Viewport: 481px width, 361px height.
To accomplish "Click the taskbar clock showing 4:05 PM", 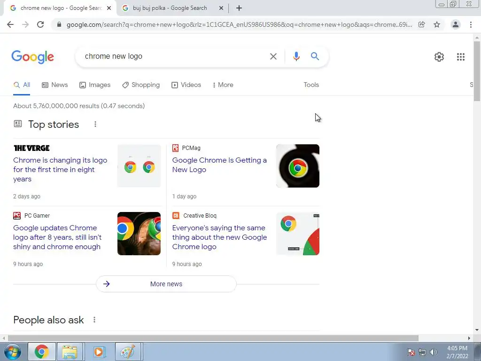I will (457, 352).
